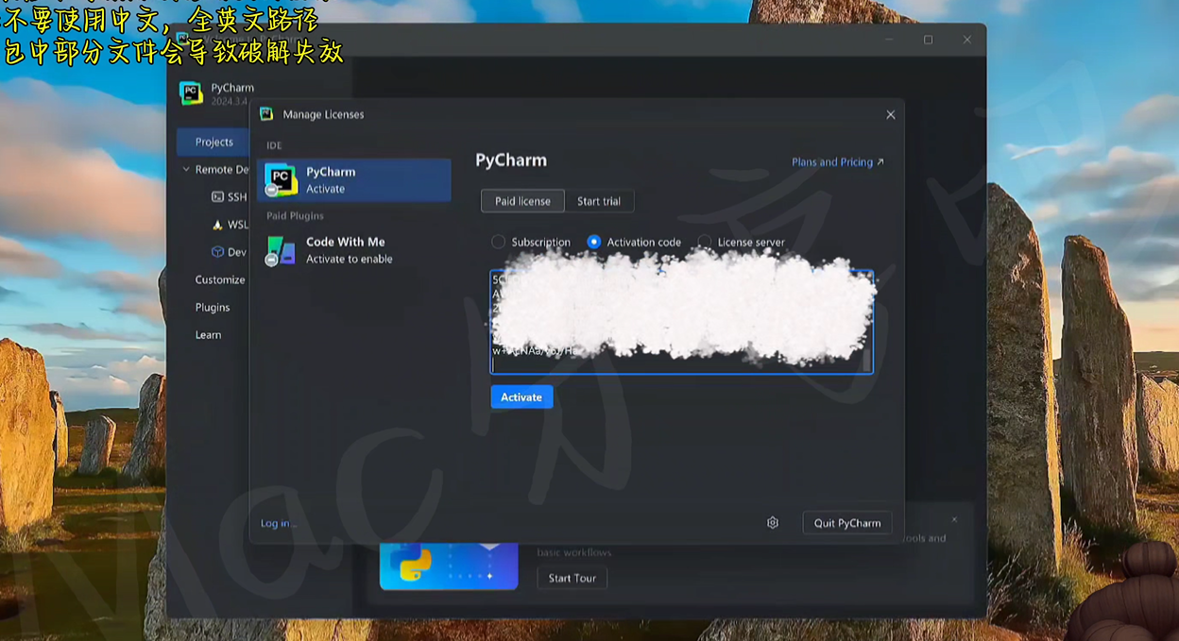
Task: Minimize the PyCharm welcome window
Action: coord(889,40)
